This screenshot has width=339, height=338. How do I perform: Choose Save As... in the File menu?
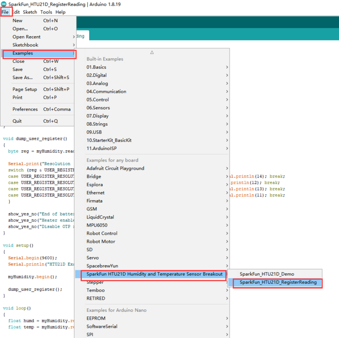pyautogui.click(x=38, y=77)
